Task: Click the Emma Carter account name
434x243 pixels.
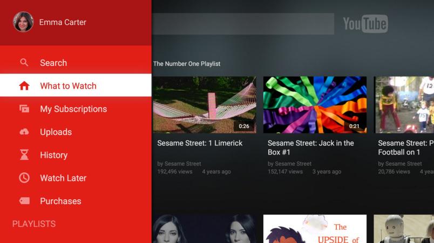Action: pyautogui.click(x=63, y=22)
